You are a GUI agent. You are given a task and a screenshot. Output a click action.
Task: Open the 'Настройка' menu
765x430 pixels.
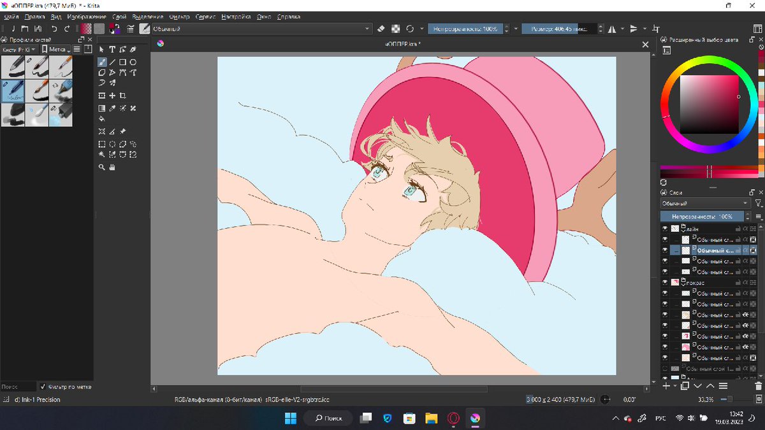point(237,17)
